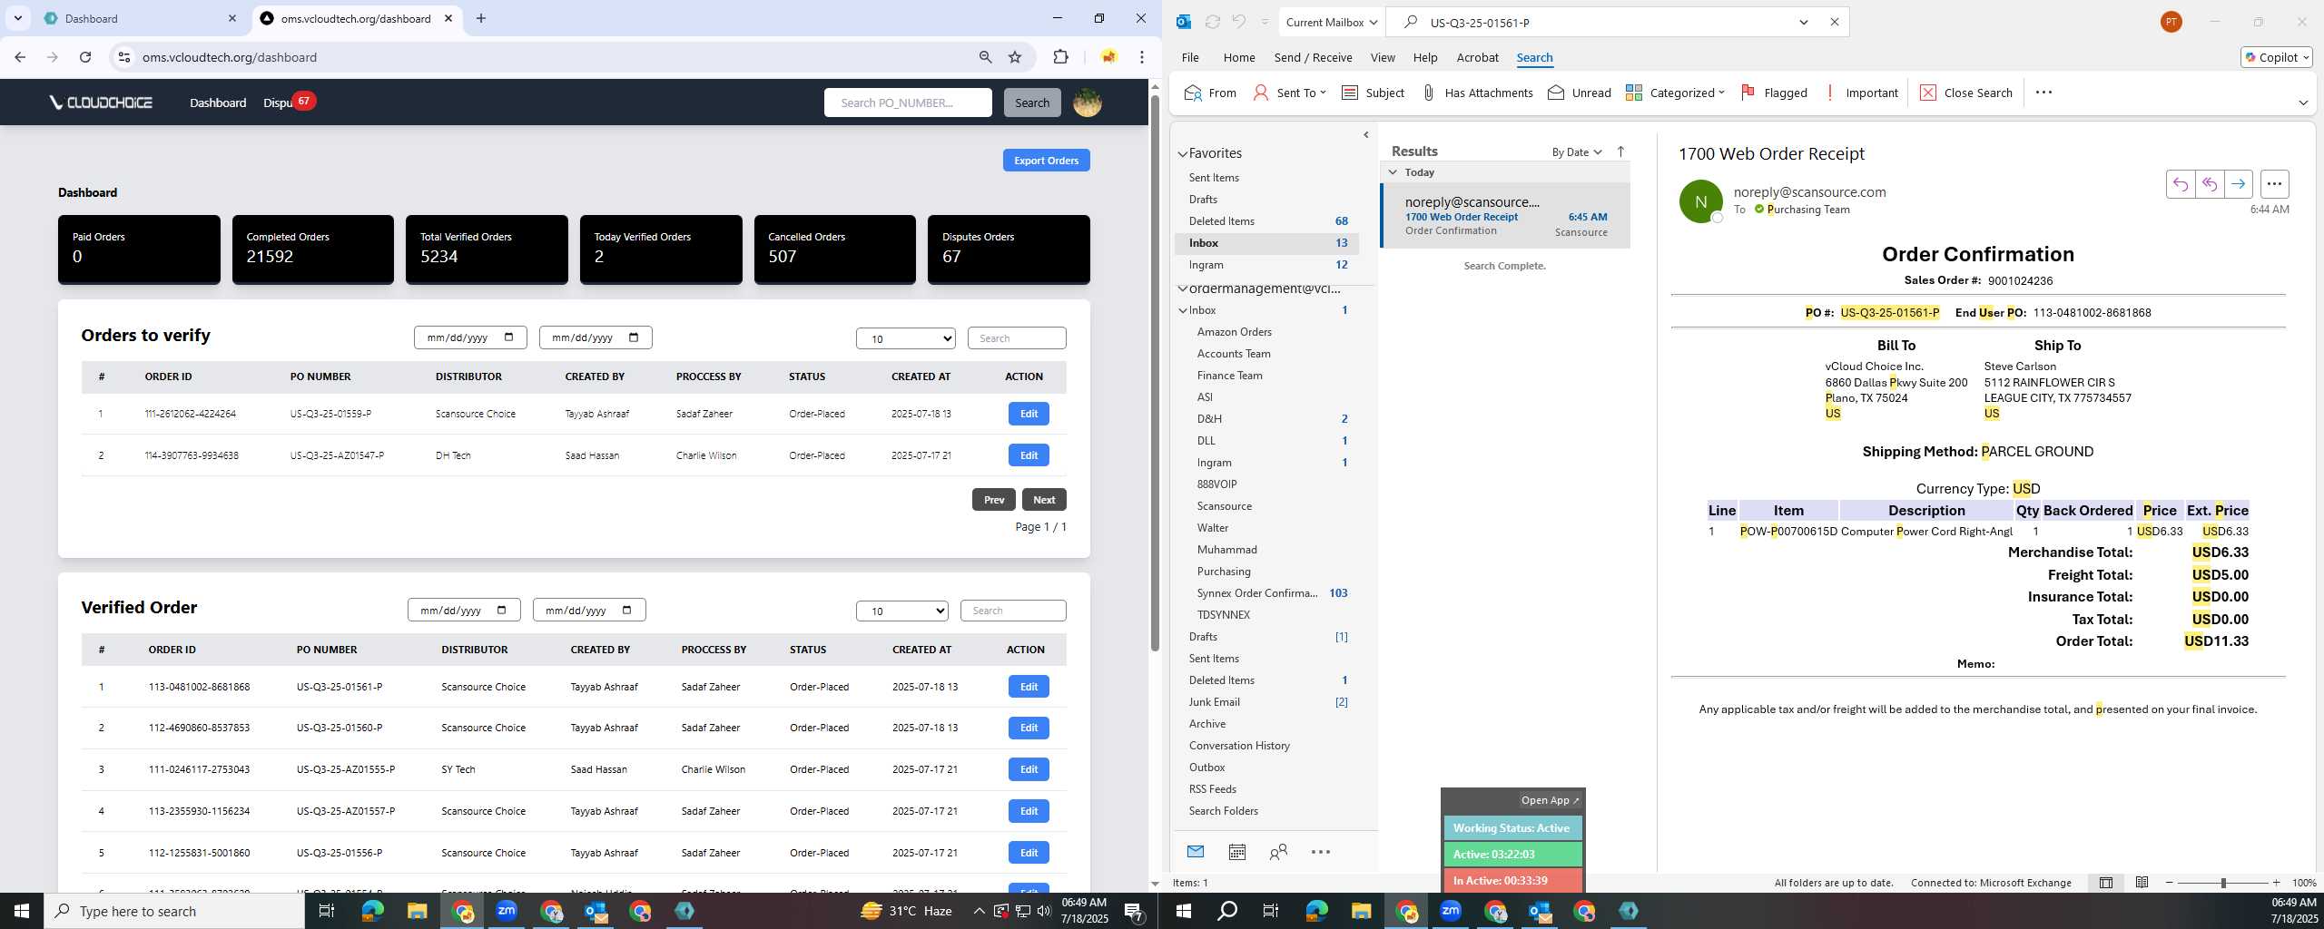Collapse ordermanagement Inbox folder tree

(1183, 310)
